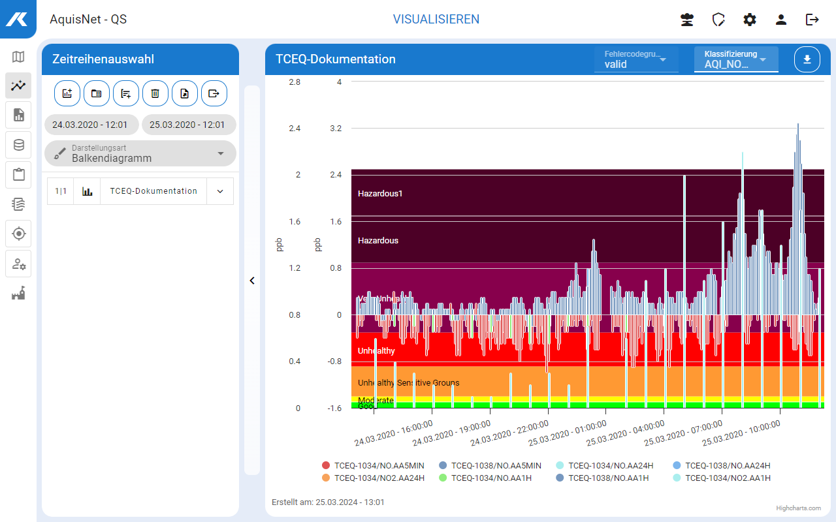Click the shield edit icon
Viewport: 836px width, 522px height.
(x=718, y=20)
